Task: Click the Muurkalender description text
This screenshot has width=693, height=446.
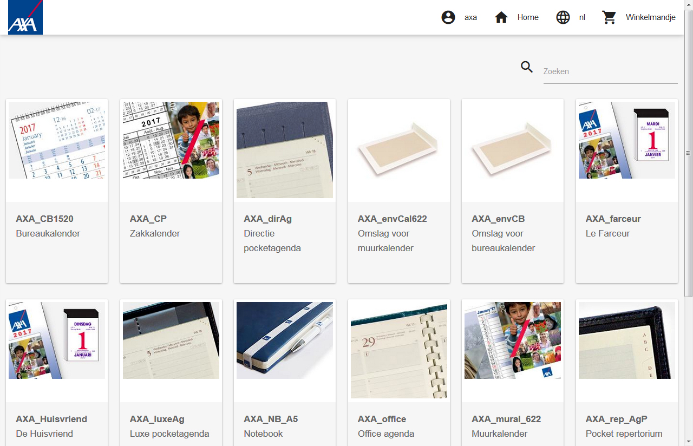Action: (x=500, y=434)
